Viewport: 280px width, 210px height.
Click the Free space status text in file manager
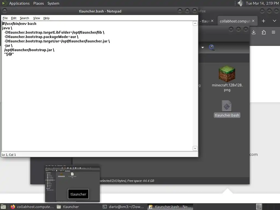141,181
